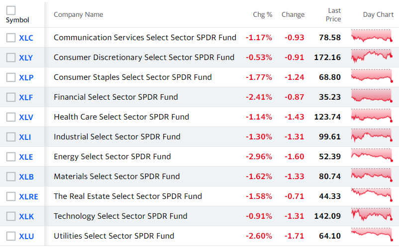The width and height of the screenshot is (399, 252).
Task: Open the XLC day chart thumbnail
Action: [x=372, y=36]
